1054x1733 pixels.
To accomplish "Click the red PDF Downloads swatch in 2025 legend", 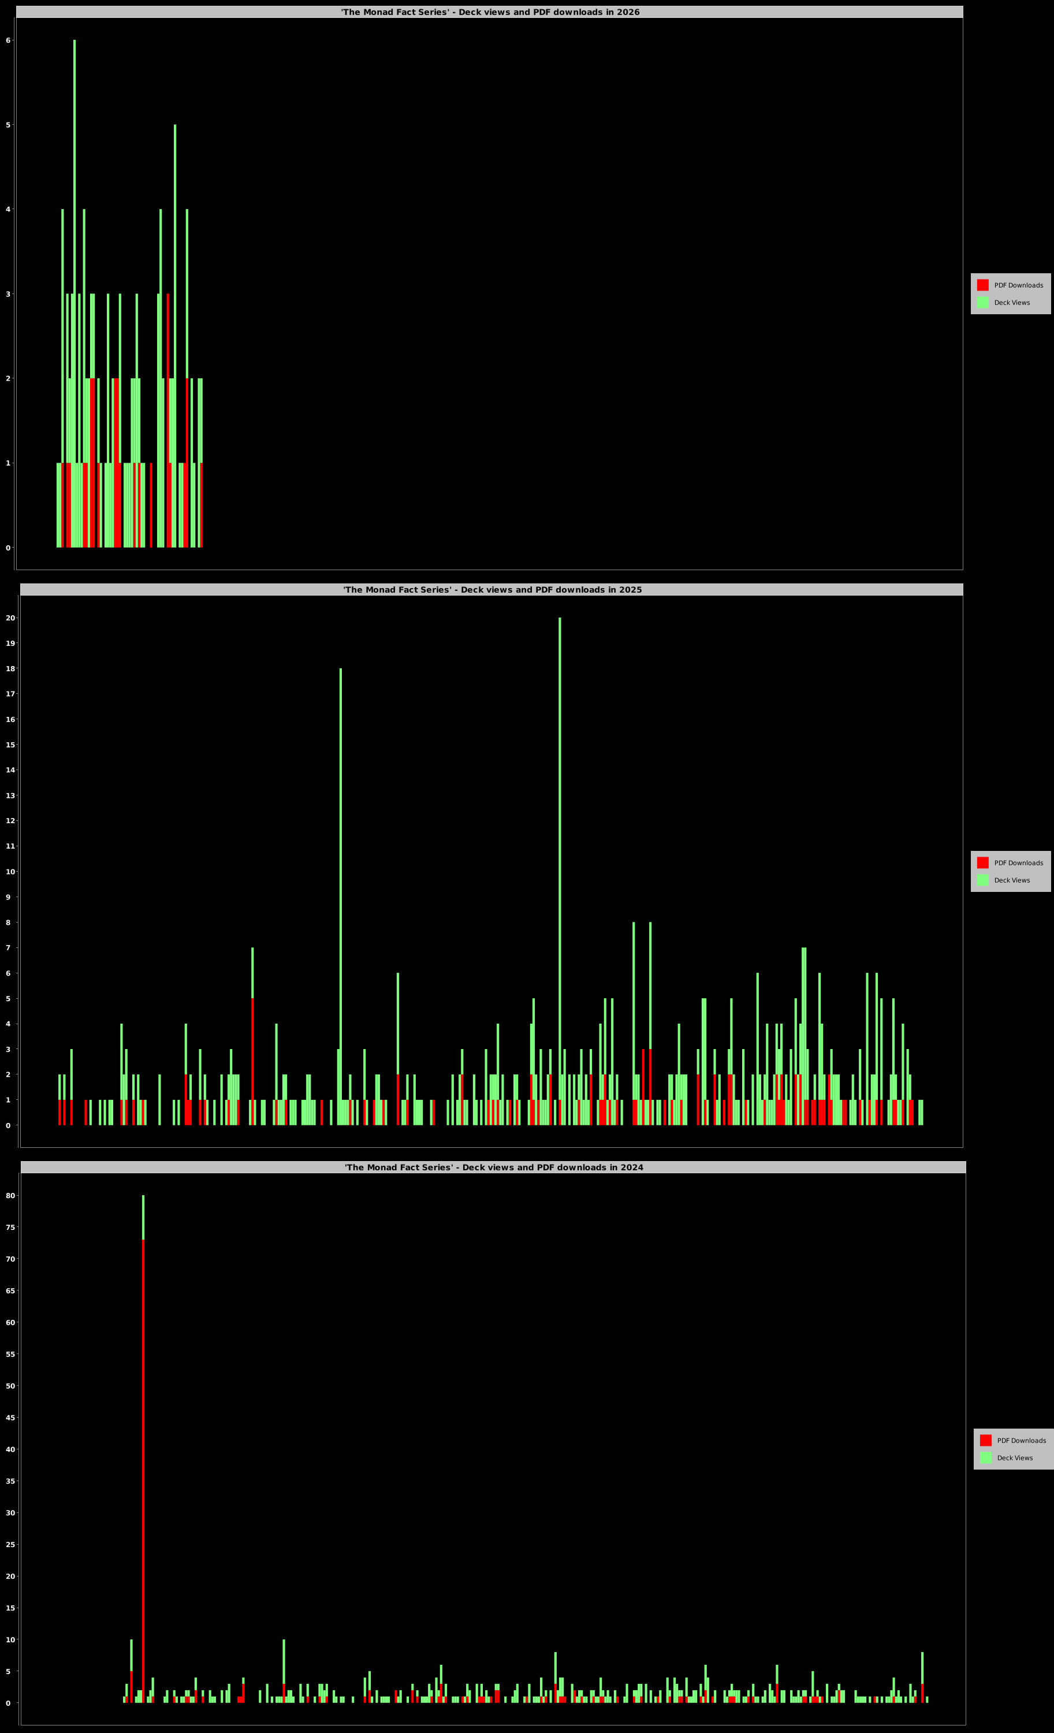I will [982, 862].
